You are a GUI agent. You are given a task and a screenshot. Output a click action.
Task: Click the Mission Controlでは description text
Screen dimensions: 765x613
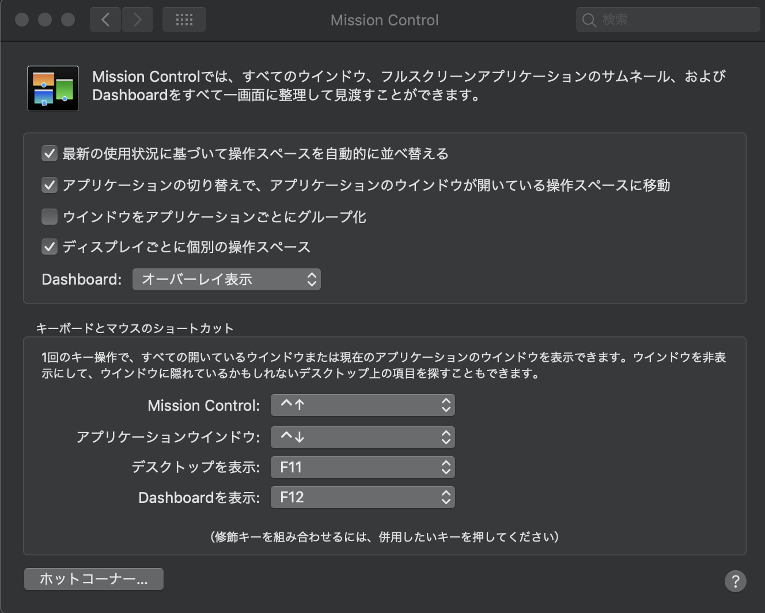(x=409, y=85)
